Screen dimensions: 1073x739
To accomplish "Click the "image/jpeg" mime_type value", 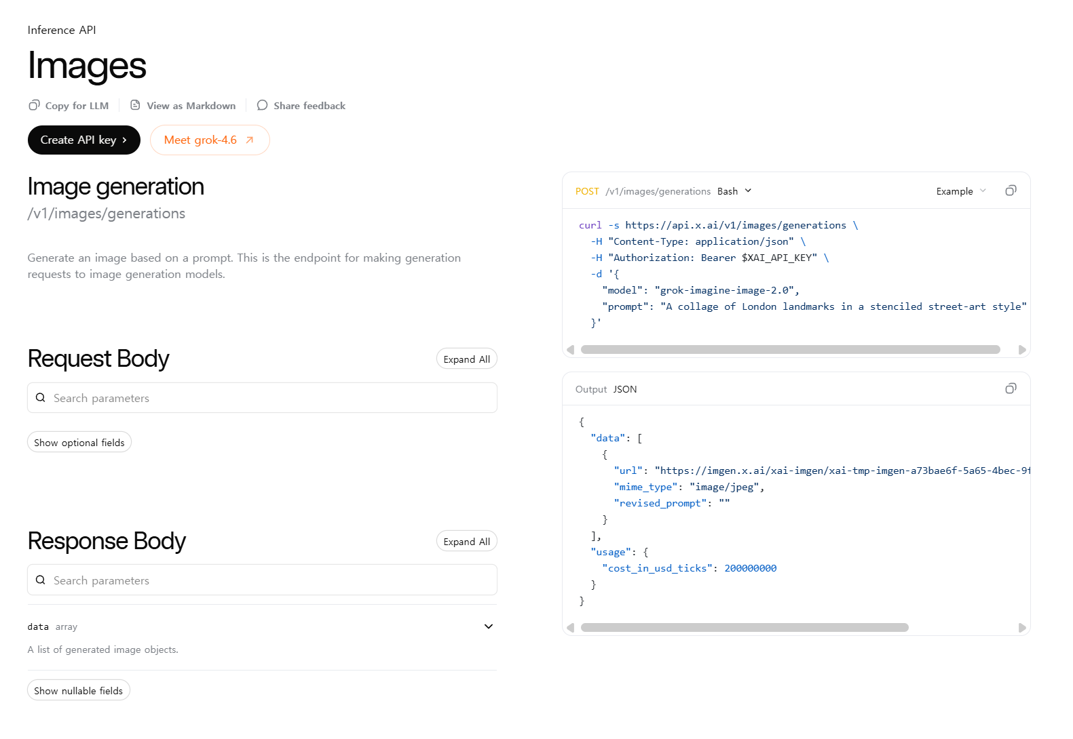I will tap(724, 487).
